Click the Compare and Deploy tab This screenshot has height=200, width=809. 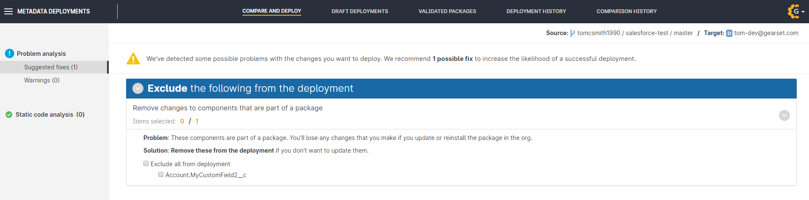click(x=272, y=11)
